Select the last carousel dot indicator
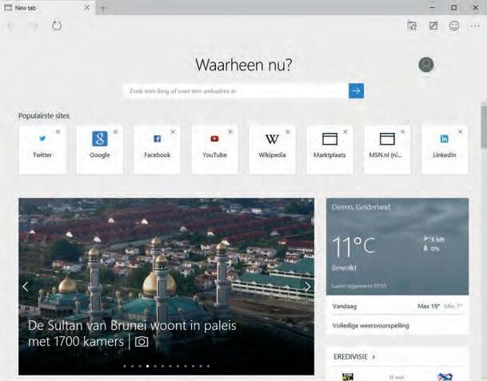 208,366
